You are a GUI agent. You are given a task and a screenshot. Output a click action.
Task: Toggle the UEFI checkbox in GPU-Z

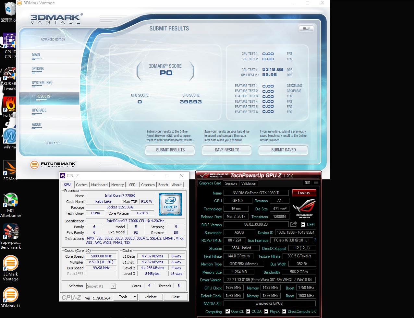(303, 225)
